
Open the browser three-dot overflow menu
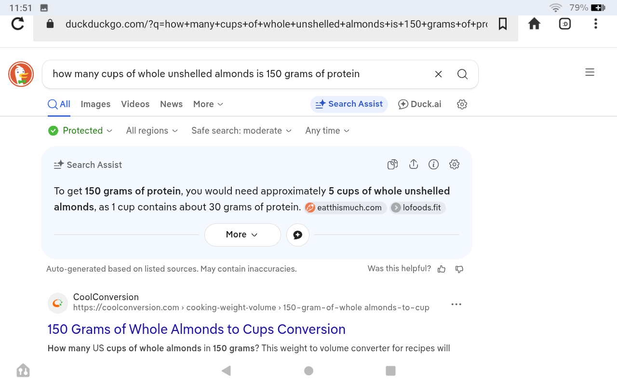pyautogui.click(x=596, y=24)
